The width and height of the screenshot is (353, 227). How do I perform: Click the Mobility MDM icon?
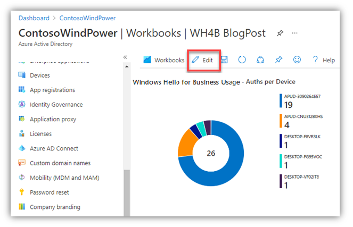[x=22, y=178]
